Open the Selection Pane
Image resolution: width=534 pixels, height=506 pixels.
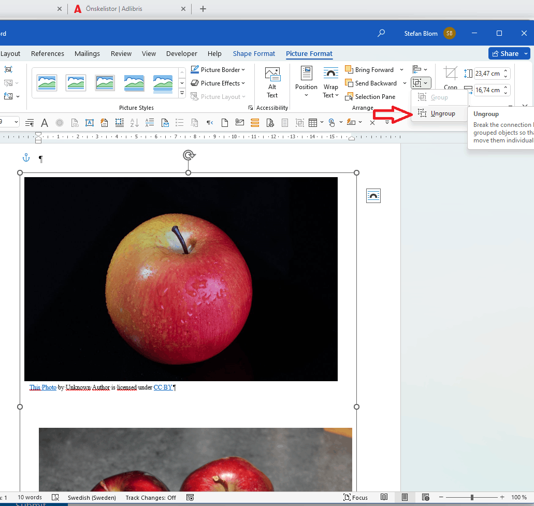(370, 97)
